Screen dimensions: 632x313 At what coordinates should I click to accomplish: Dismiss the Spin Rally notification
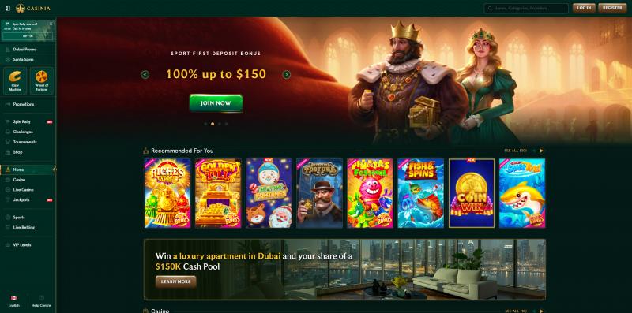click(51, 24)
